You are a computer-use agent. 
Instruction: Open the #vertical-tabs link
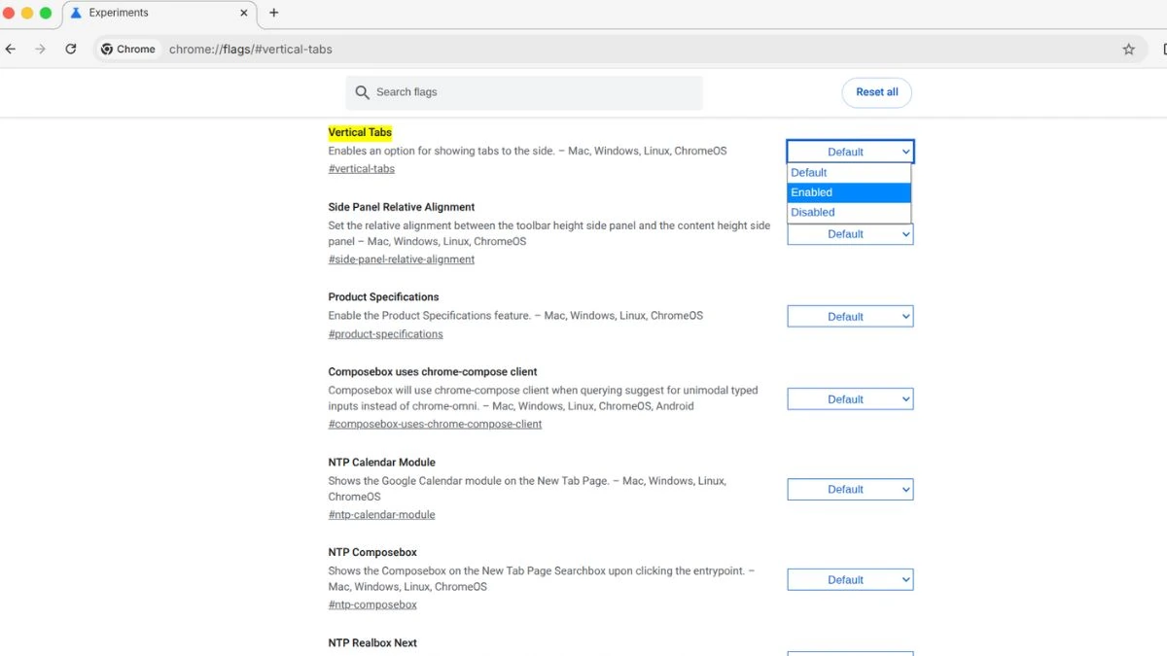(x=361, y=168)
